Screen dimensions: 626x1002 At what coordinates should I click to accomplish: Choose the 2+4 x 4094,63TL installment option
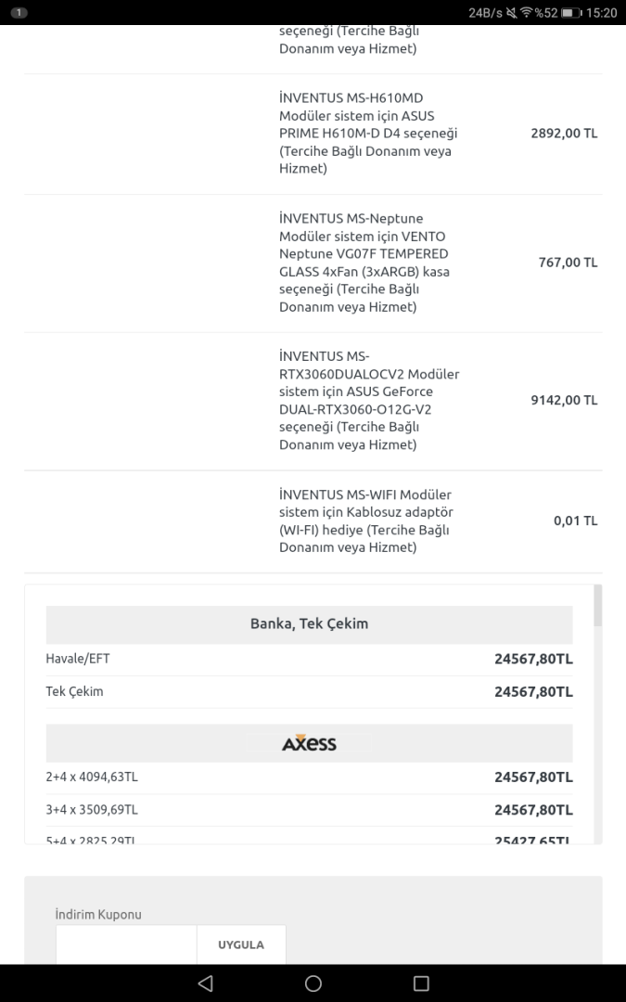click(309, 777)
